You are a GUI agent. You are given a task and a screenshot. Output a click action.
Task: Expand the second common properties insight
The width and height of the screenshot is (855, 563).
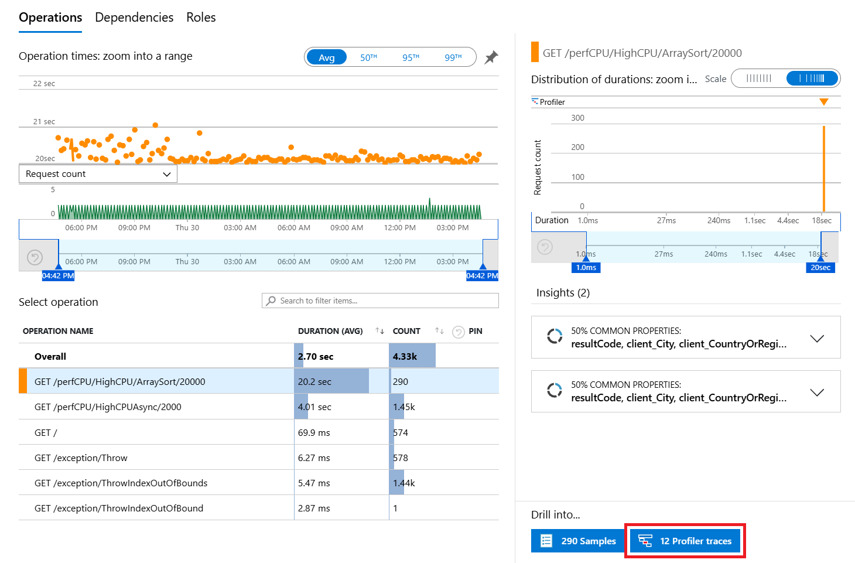pos(816,392)
